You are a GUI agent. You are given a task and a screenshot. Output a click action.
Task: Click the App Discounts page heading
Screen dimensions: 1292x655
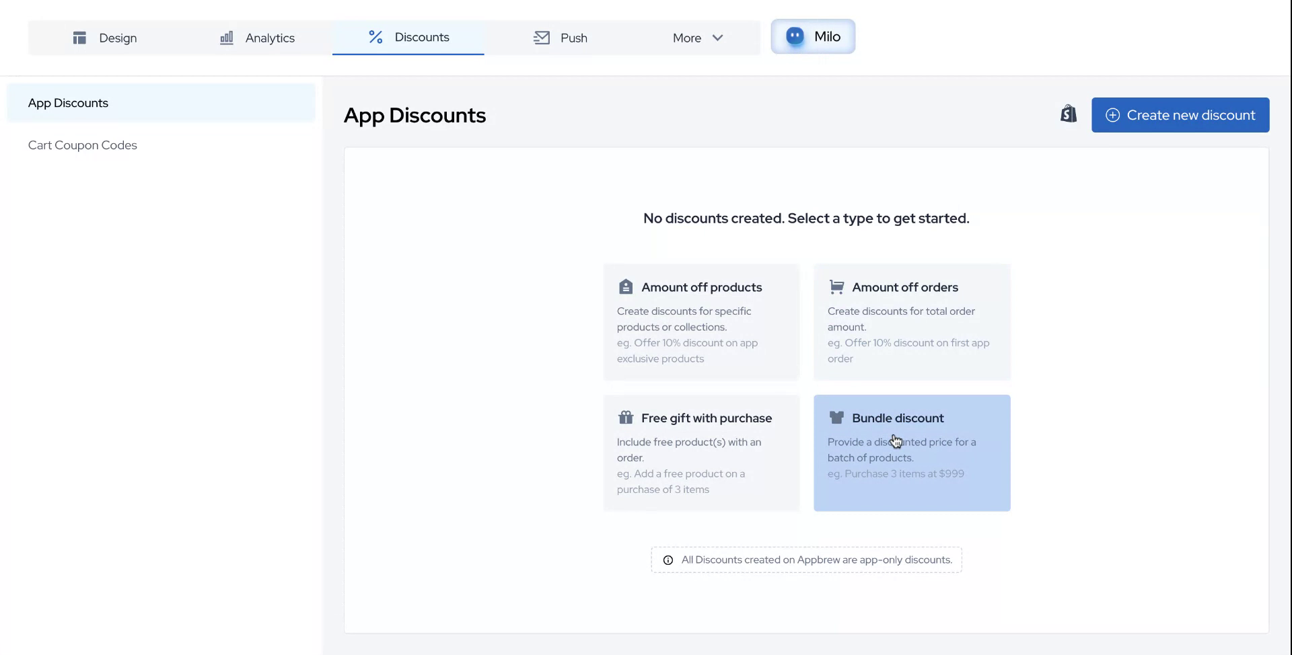click(415, 116)
